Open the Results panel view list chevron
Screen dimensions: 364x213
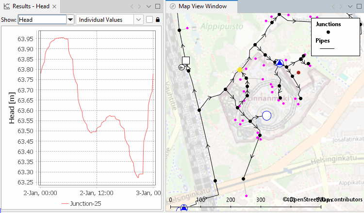coord(149,6)
